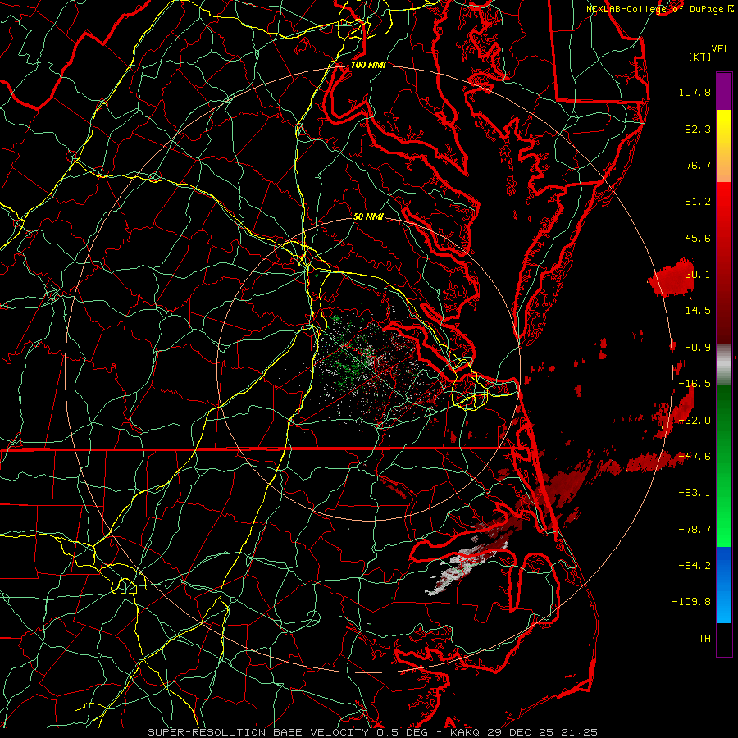The height and width of the screenshot is (738, 738).
Task: Click the -32.0 legend value
Action: point(695,421)
